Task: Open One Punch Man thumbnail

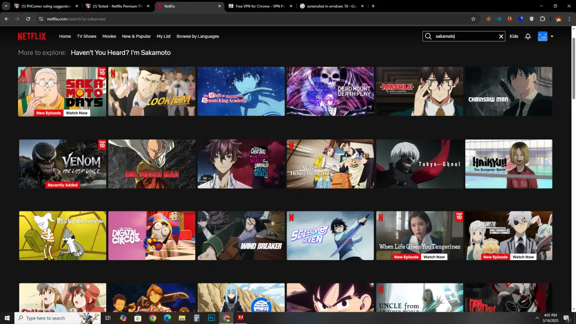Action: (152, 164)
